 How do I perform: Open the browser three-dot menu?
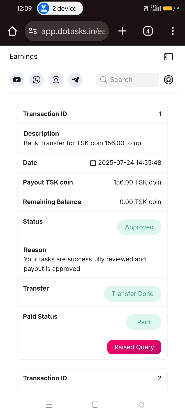(173, 31)
